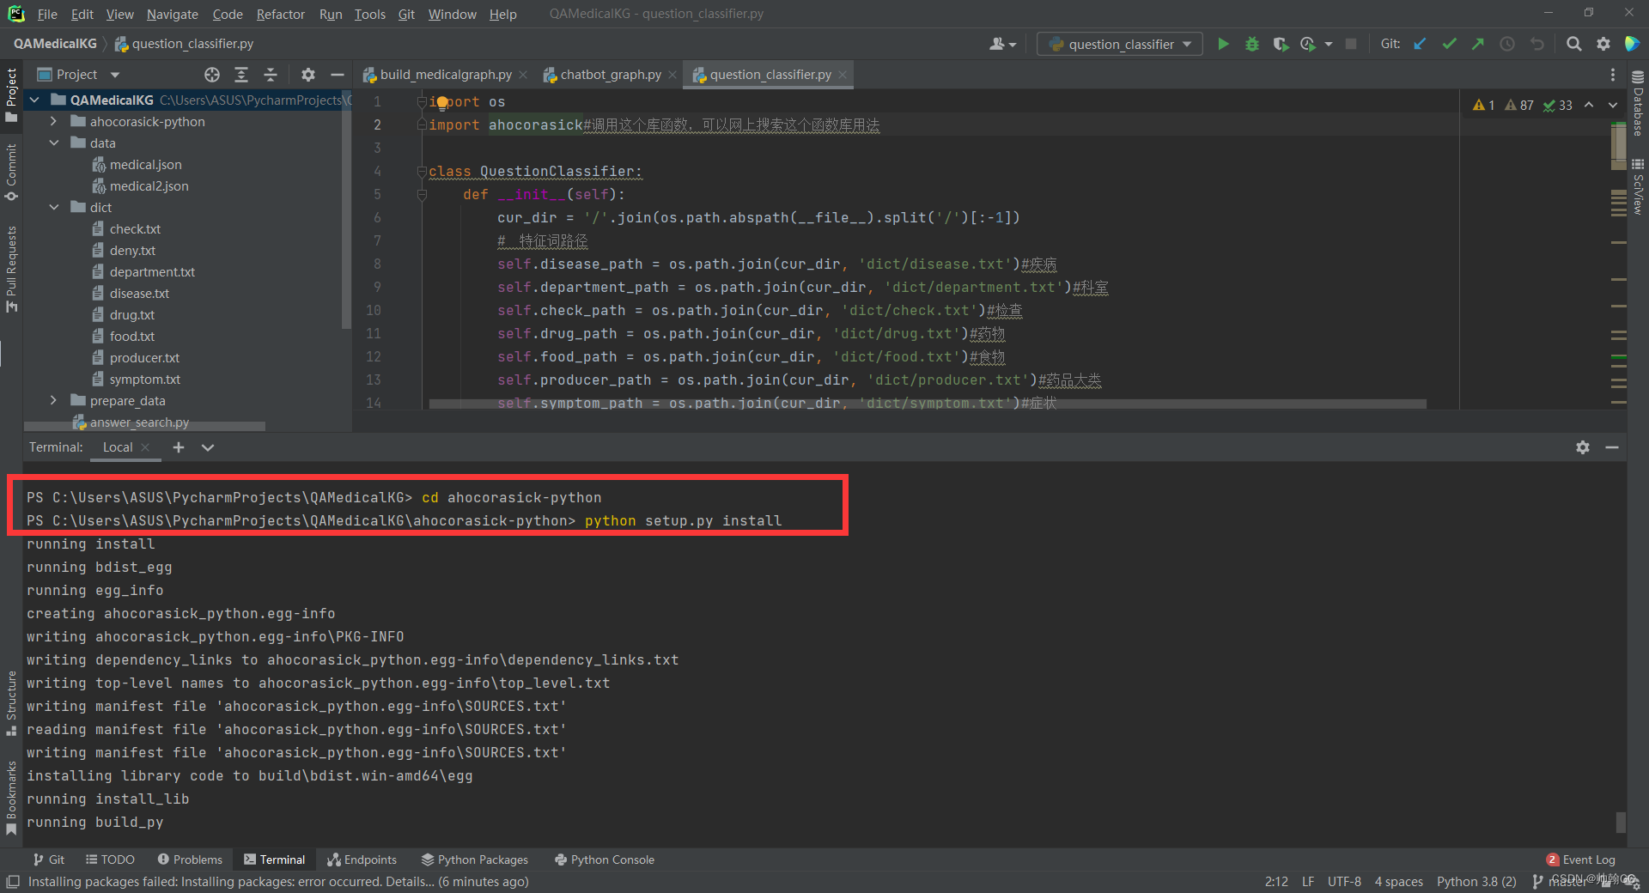The image size is (1649, 893).
Task: Show the Python Console panel
Action: pos(605,859)
